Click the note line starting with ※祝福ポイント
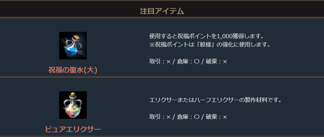This screenshot has width=324, height=137. [x=210, y=44]
